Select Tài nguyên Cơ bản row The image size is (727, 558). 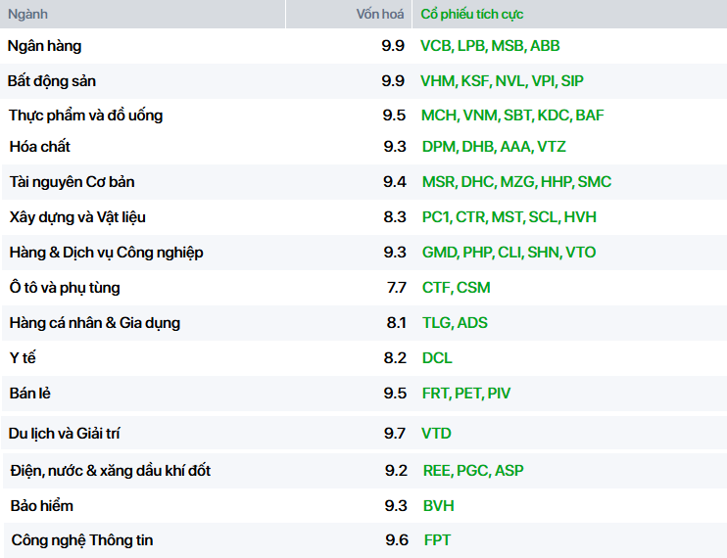pyautogui.click(x=72, y=182)
